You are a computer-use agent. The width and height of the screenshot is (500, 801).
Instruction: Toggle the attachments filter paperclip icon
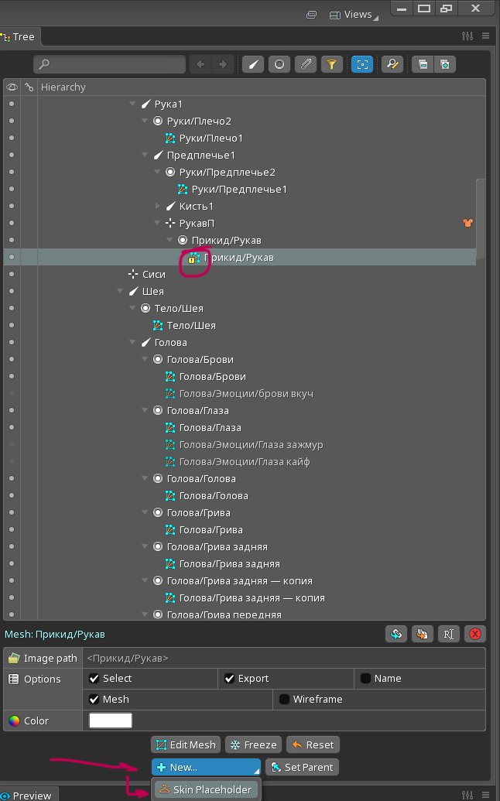point(306,64)
